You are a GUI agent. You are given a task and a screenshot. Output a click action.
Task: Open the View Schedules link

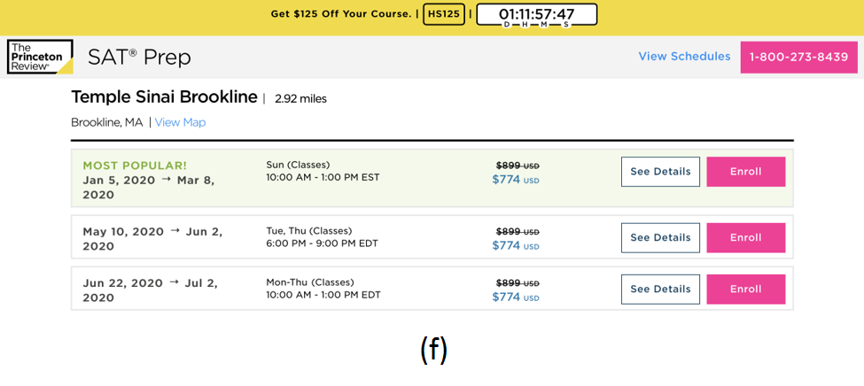[x=684, y=57]
